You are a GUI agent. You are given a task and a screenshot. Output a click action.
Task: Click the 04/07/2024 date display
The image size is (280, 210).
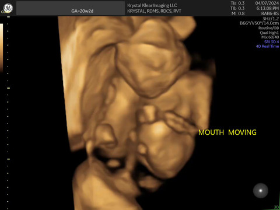pyautogui.click(x=267, y=3)
